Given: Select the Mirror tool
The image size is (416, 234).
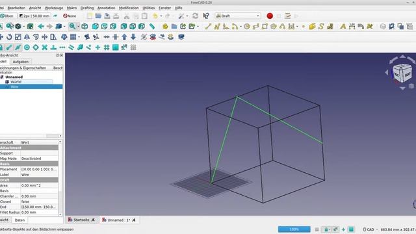Looking at the screenshot, I should tap(27, 37).
